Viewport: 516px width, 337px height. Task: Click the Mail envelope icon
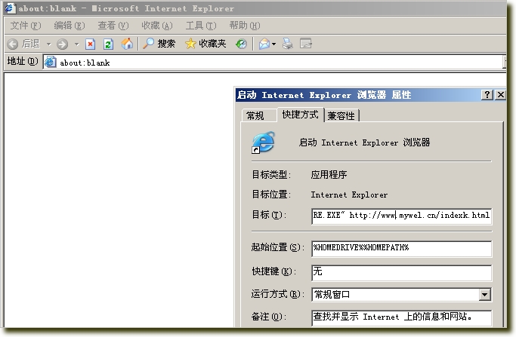[264, 44]
